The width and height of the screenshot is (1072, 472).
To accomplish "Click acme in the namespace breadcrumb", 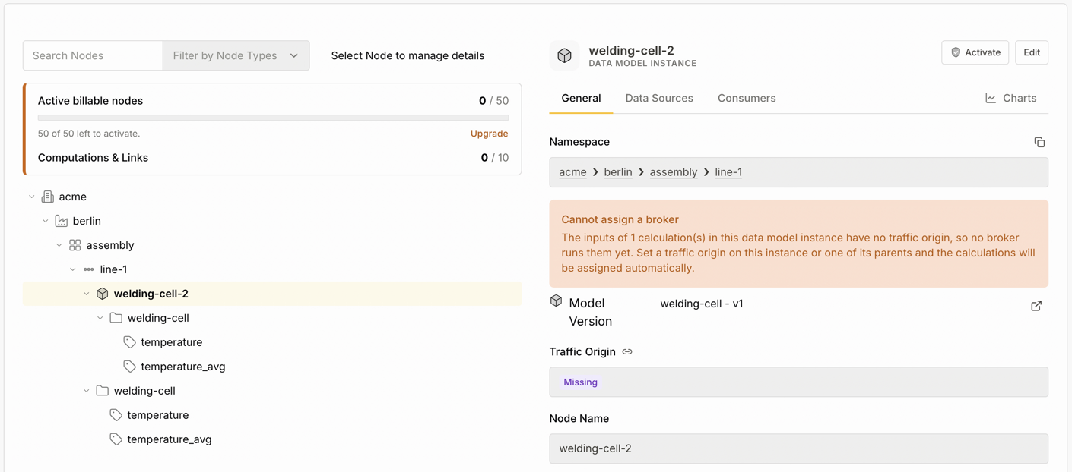I will click(572, 172).
